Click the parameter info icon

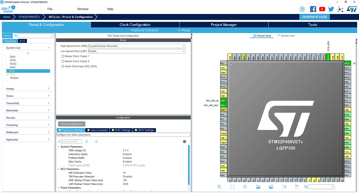point(184,142)
